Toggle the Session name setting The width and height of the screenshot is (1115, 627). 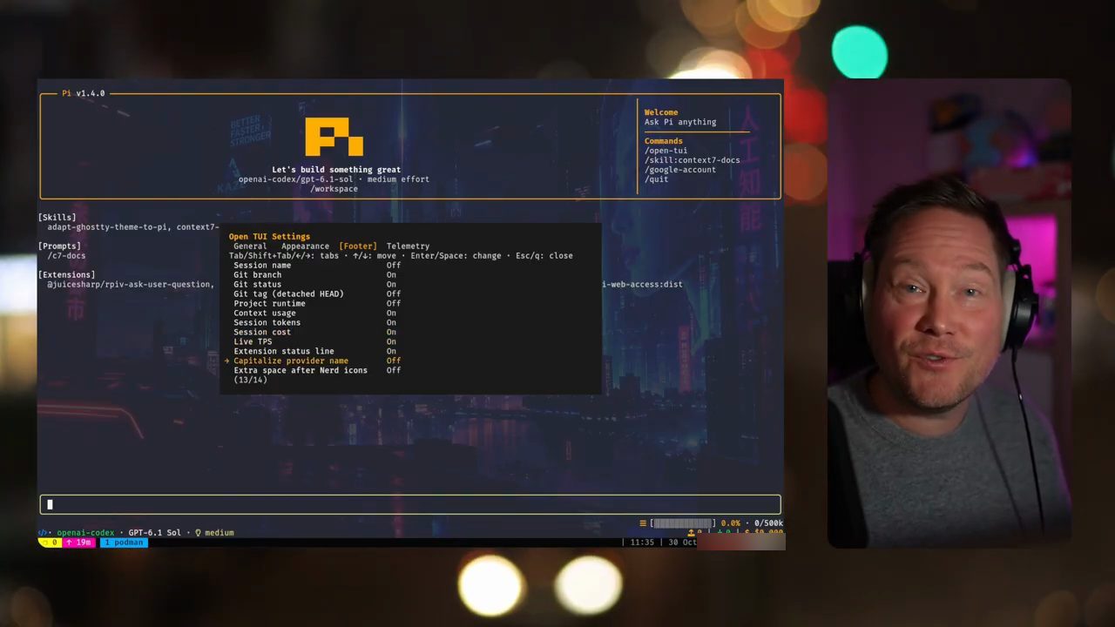(x=317, y=265)
